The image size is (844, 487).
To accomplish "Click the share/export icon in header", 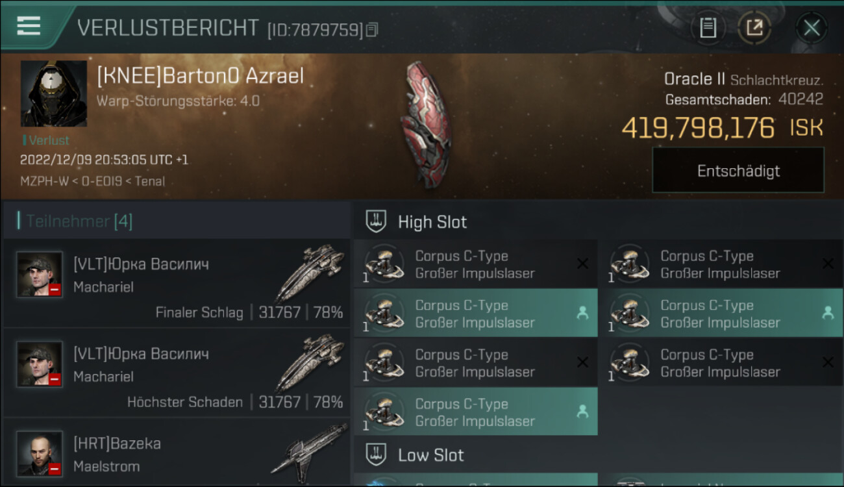I will coord(754,28).
